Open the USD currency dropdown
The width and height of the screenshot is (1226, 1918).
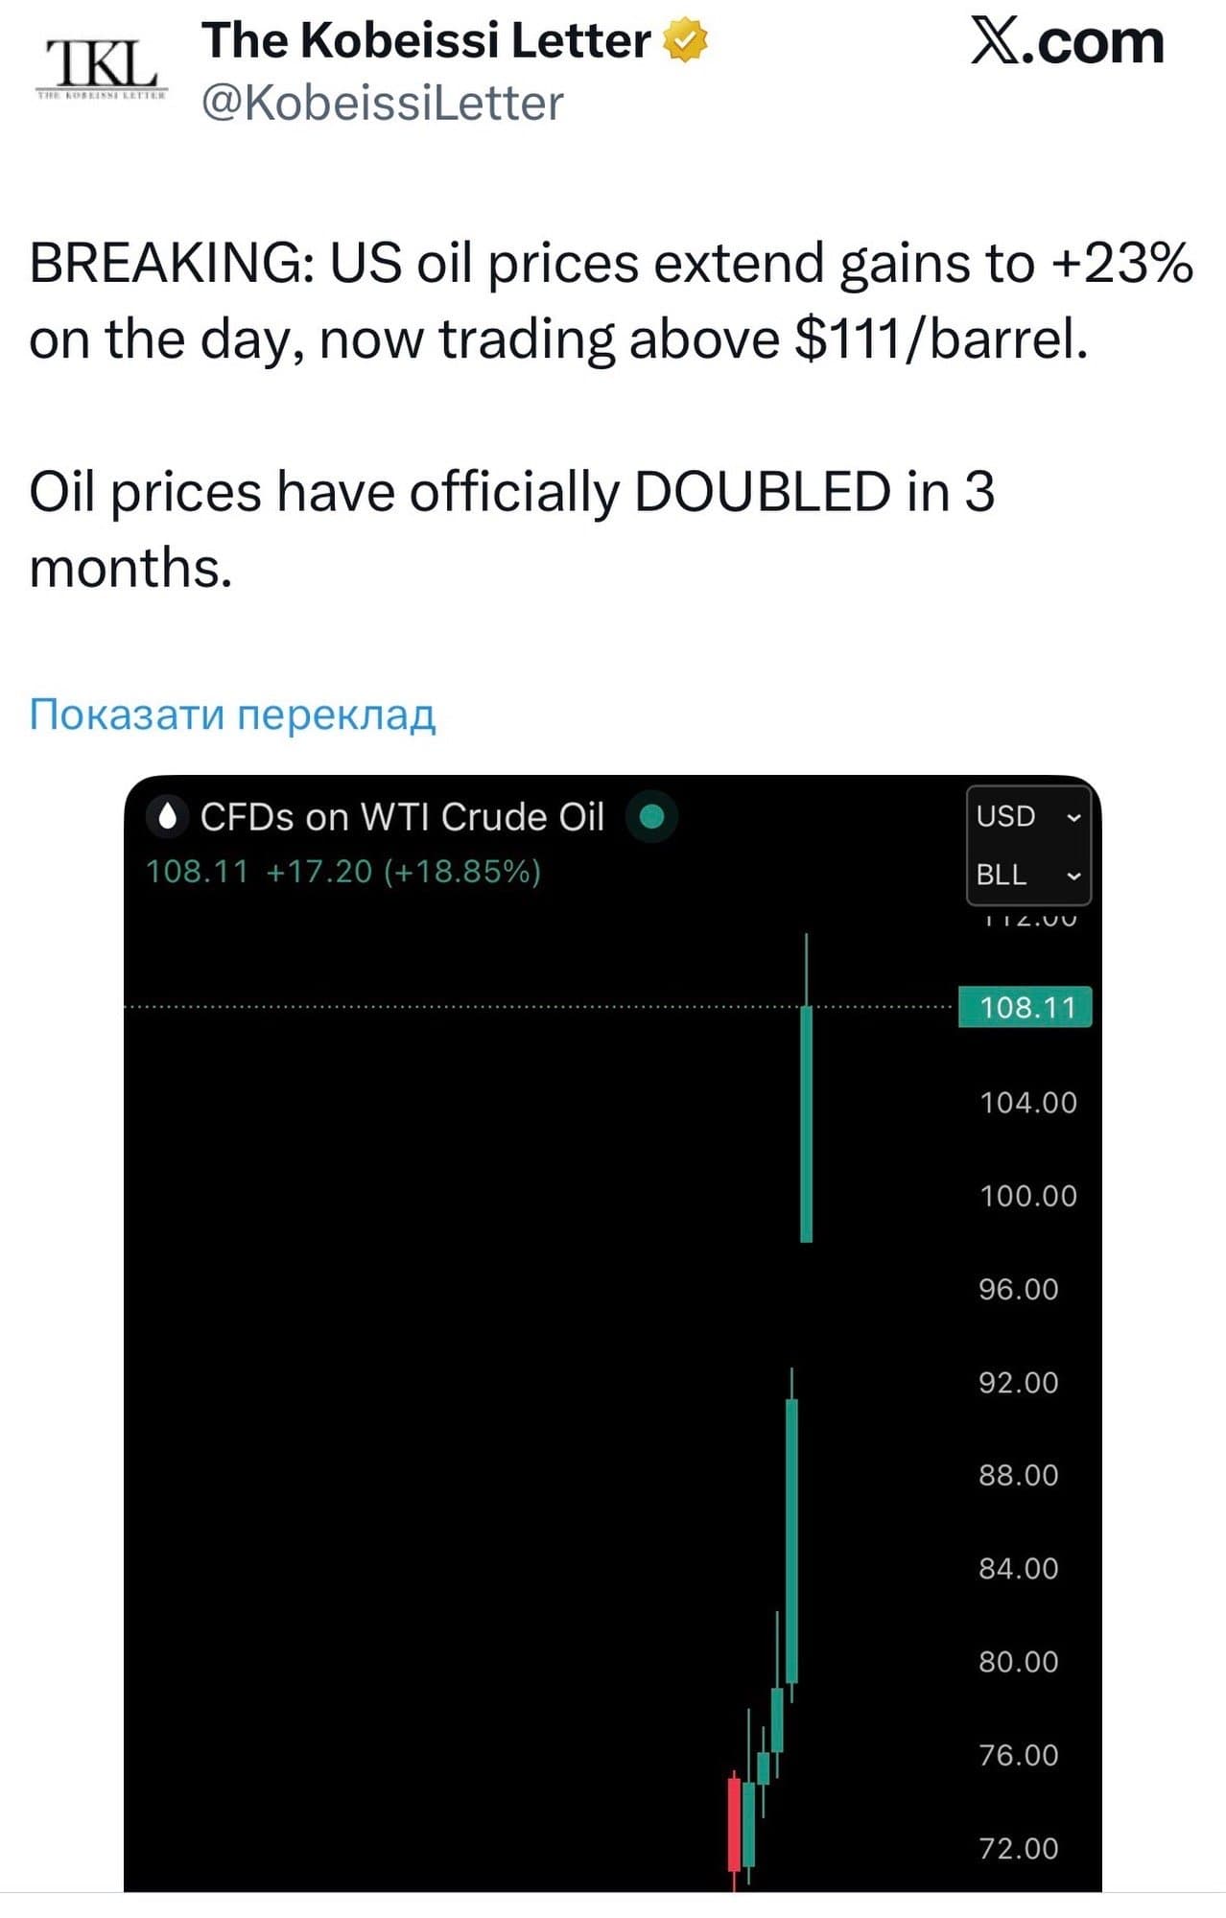pos(1028,816)
